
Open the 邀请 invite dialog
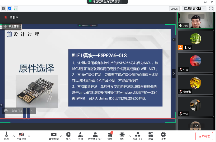click(81, 136)
